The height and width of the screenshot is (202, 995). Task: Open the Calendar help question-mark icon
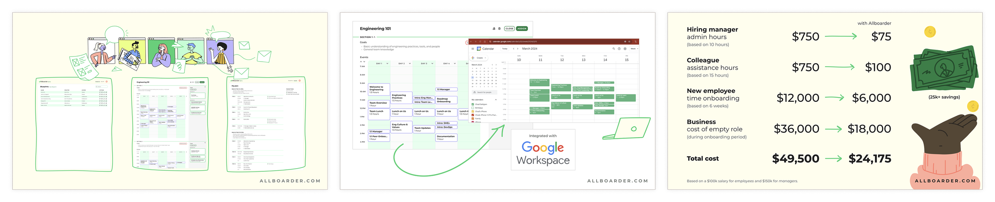click(x=619, y=49)
